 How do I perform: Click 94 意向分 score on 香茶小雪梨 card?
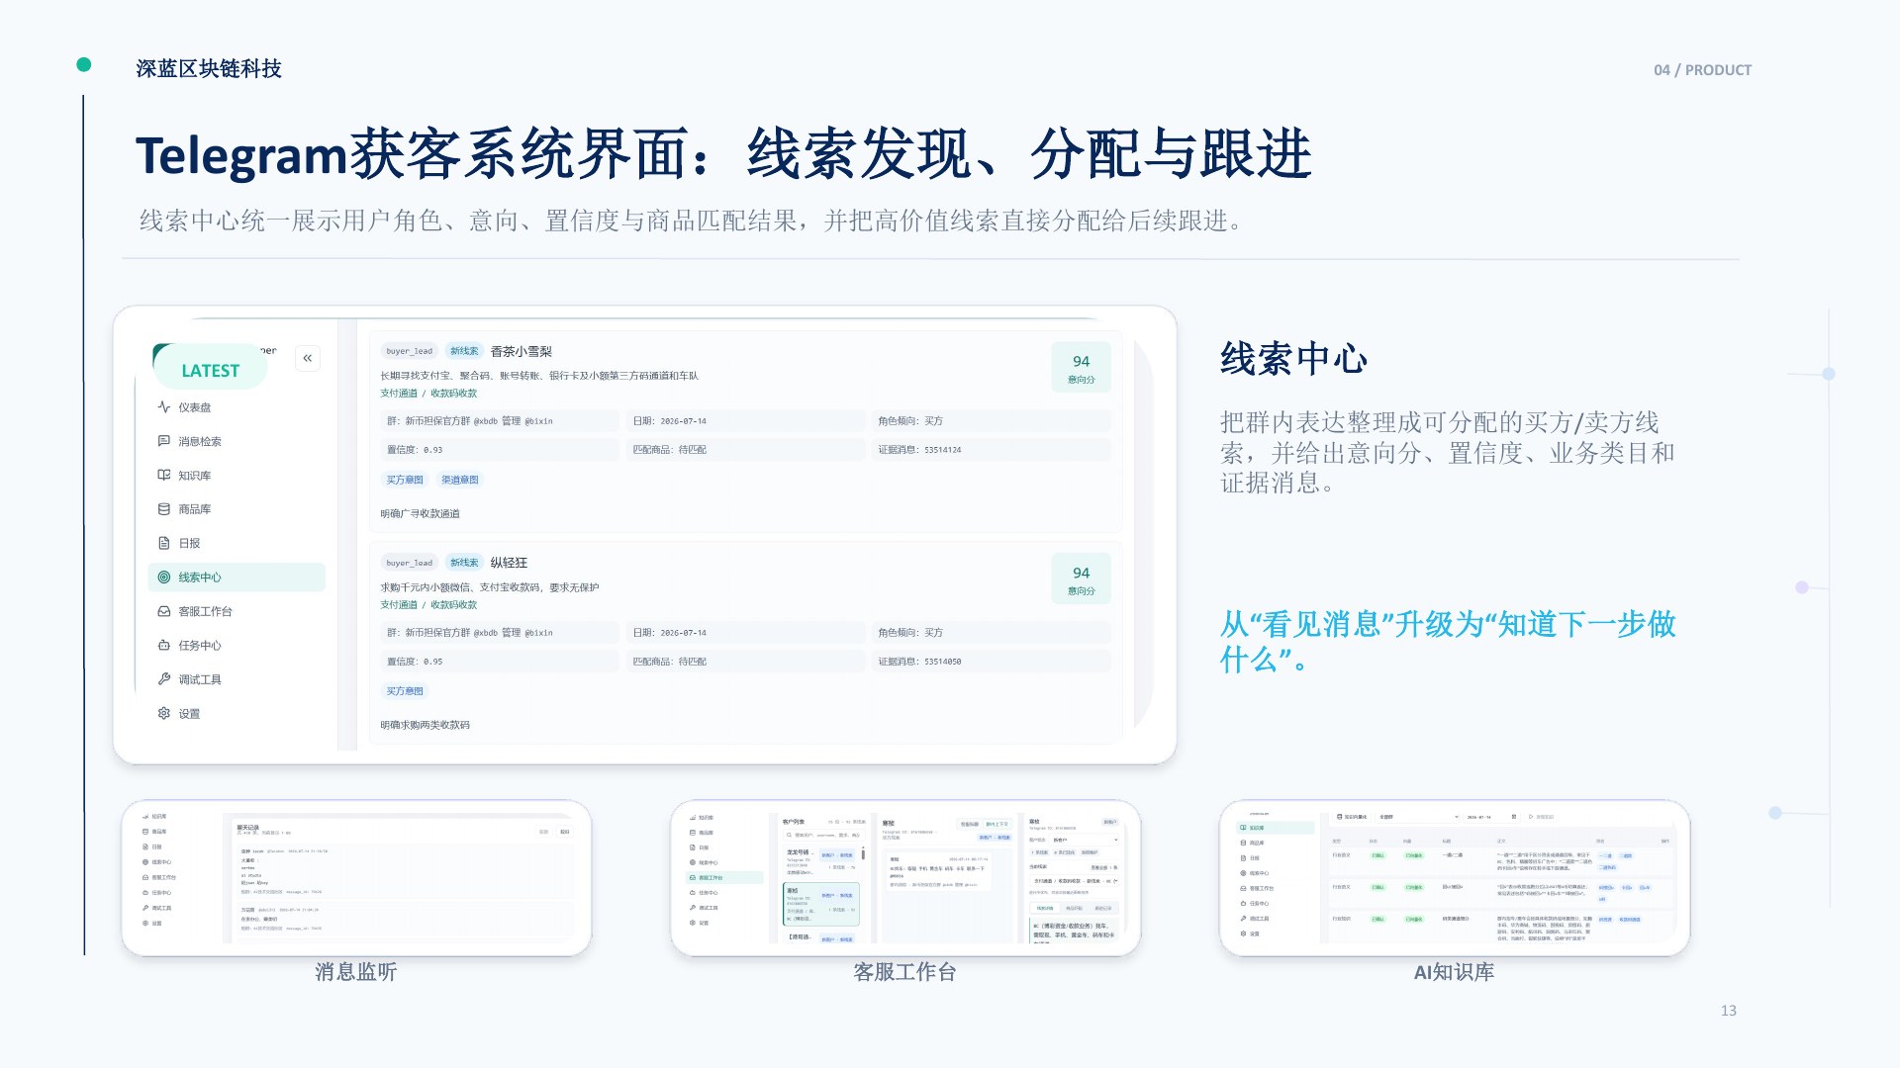pos(1081,368)
